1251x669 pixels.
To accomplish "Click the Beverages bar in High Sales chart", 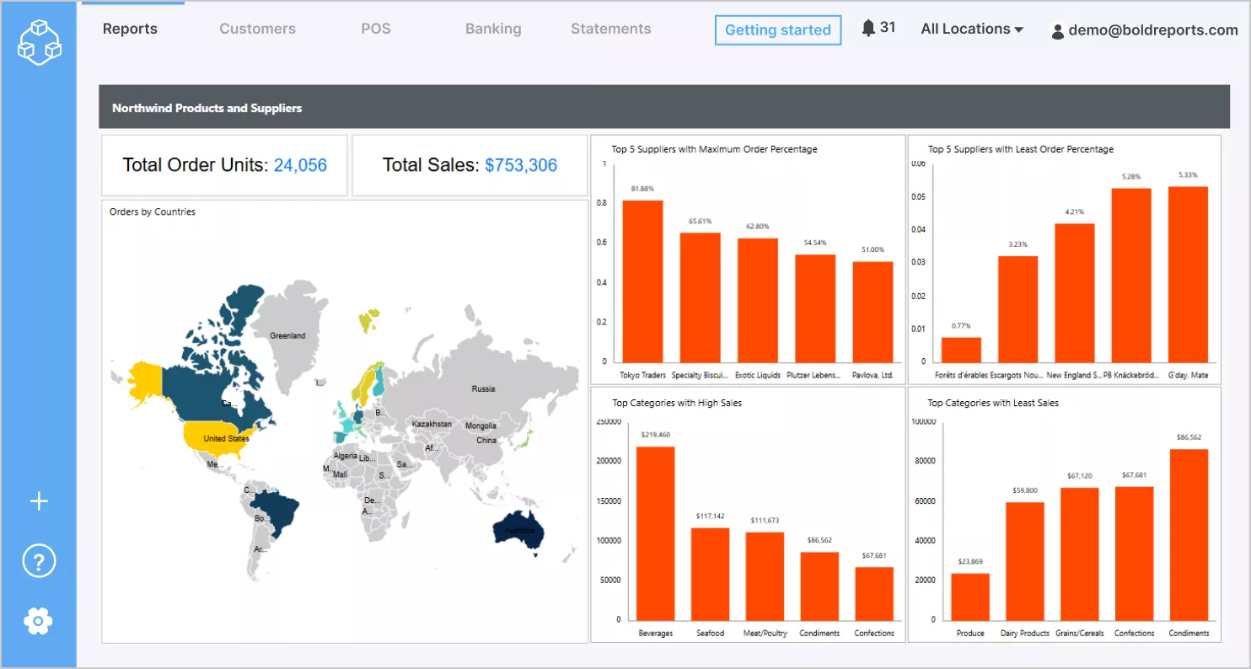I will click(655, 533).
